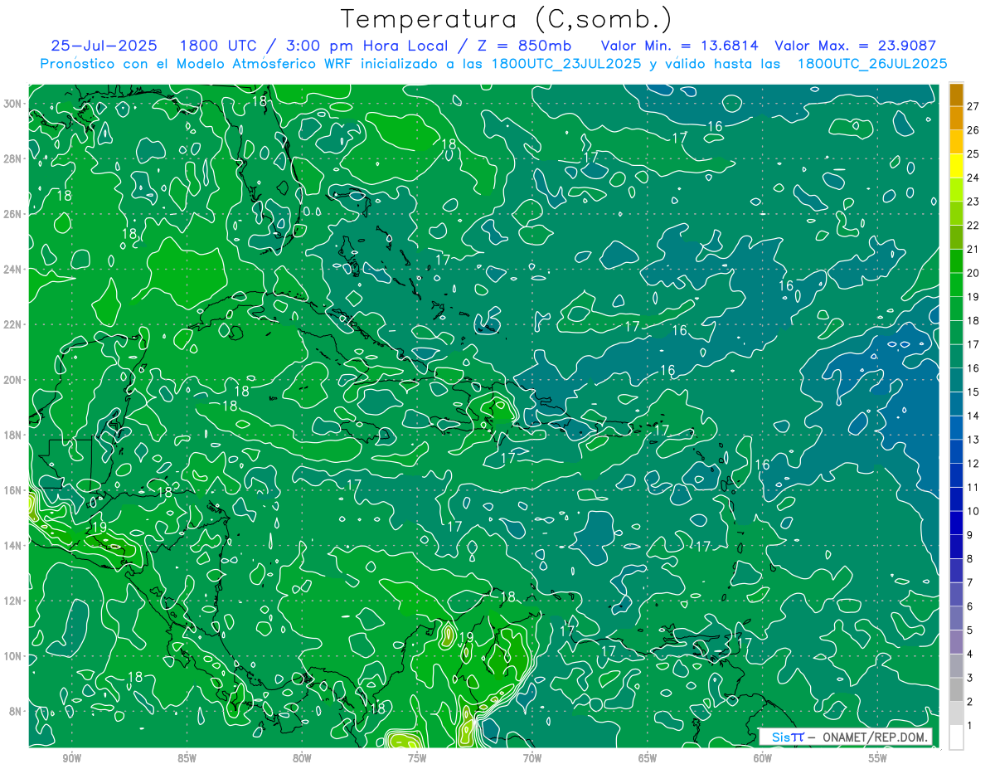Click the "75W" longitude axis label
This screenshot has height=769, width=995.
(x=417, y=758)
